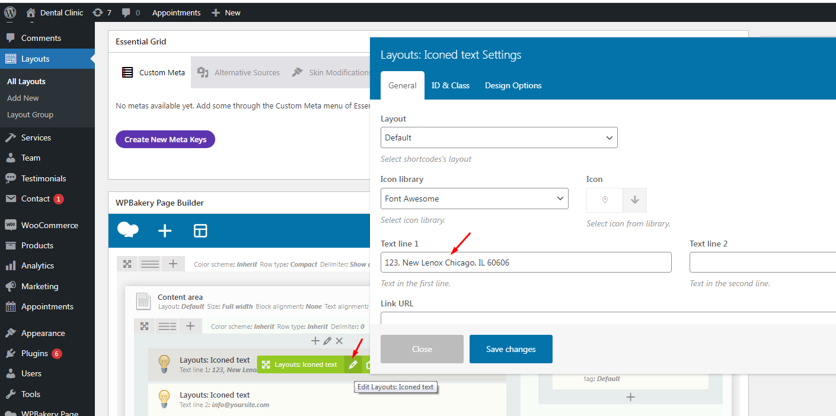The height and width of the screenshot is (416, 836).
Task: Open the Add New layout submenu
Action: click(x=23, y=98)
